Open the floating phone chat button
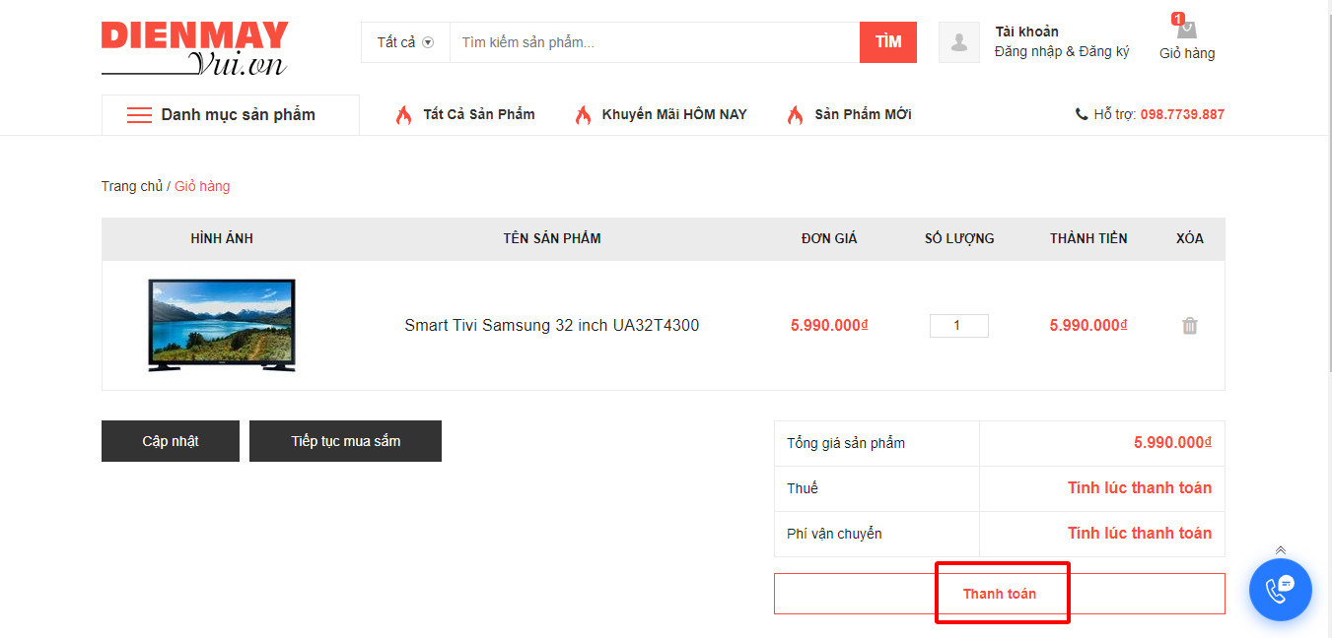This screenshot has width=1332, height=638. coord(1280,590)
